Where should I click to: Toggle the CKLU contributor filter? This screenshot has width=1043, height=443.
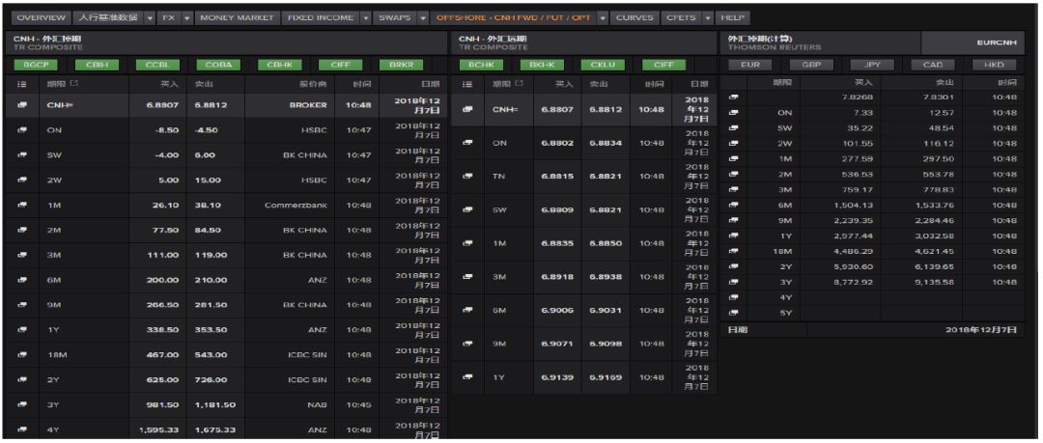pyautogui.click(x=603, y=66)
